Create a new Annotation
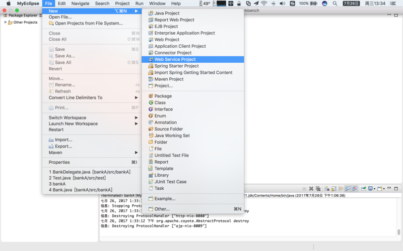 192,122
